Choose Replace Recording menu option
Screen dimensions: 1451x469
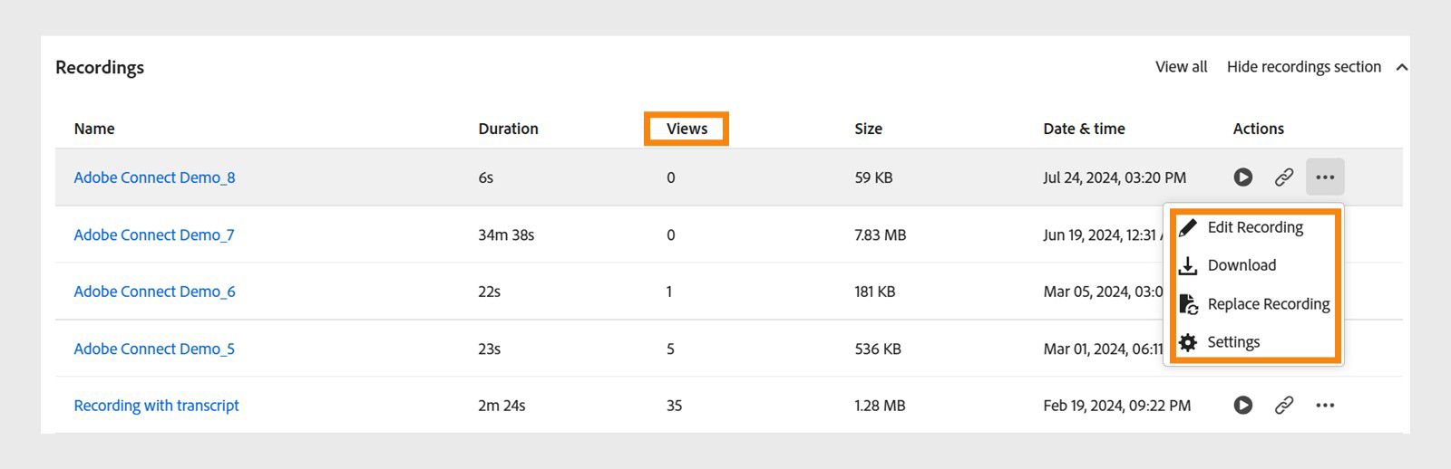[1268, 304]
